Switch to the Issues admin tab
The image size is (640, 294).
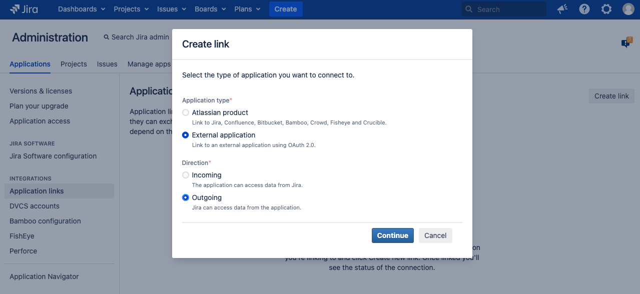click(x=107, y=64)
